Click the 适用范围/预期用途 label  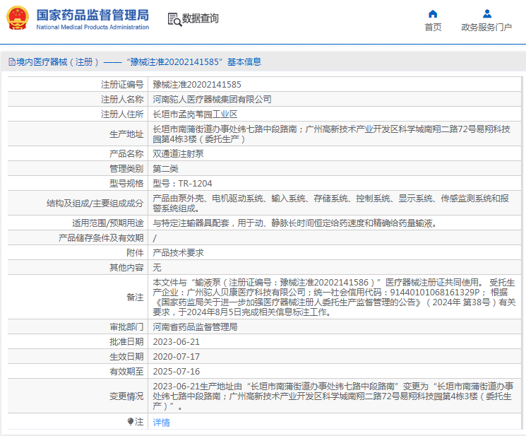tap(108, 223)
